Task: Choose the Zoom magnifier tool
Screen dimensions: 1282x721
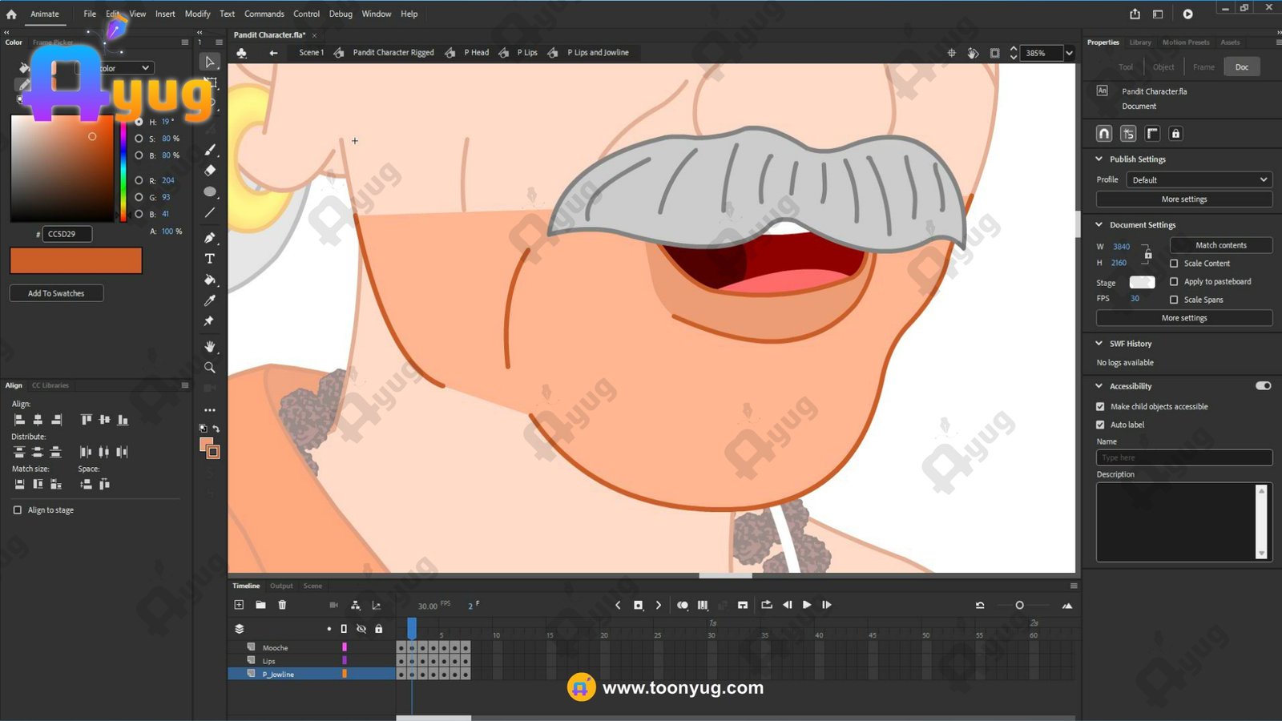Action: pyautogui.click(x=210, y=368)
